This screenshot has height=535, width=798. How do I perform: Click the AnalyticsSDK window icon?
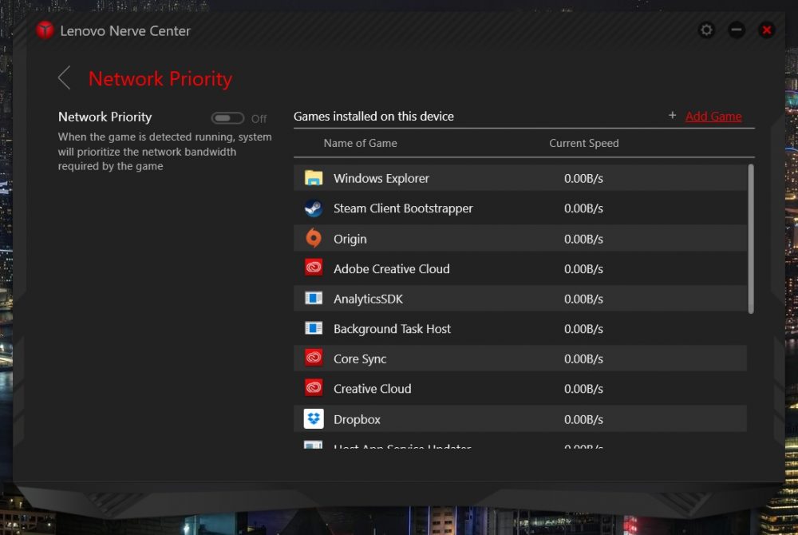pos(314,299)
